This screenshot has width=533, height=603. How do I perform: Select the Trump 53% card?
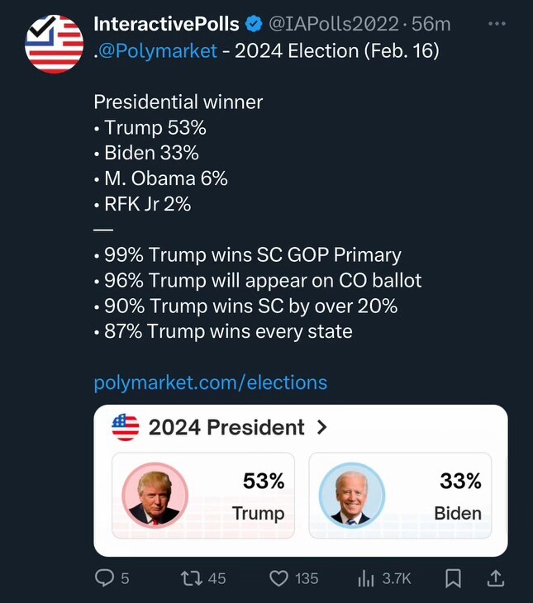click(x=203, y=496)
